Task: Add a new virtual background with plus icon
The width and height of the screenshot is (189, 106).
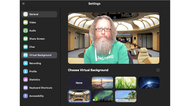Action: click(158, 70)
